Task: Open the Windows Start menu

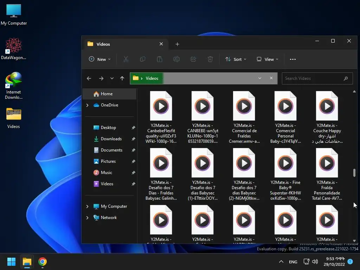Action: pyautogui.click(x=11, y=262)
